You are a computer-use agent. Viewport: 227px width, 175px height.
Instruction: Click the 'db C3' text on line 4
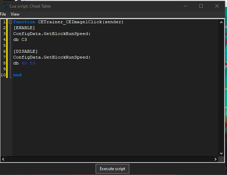point(20,40)
